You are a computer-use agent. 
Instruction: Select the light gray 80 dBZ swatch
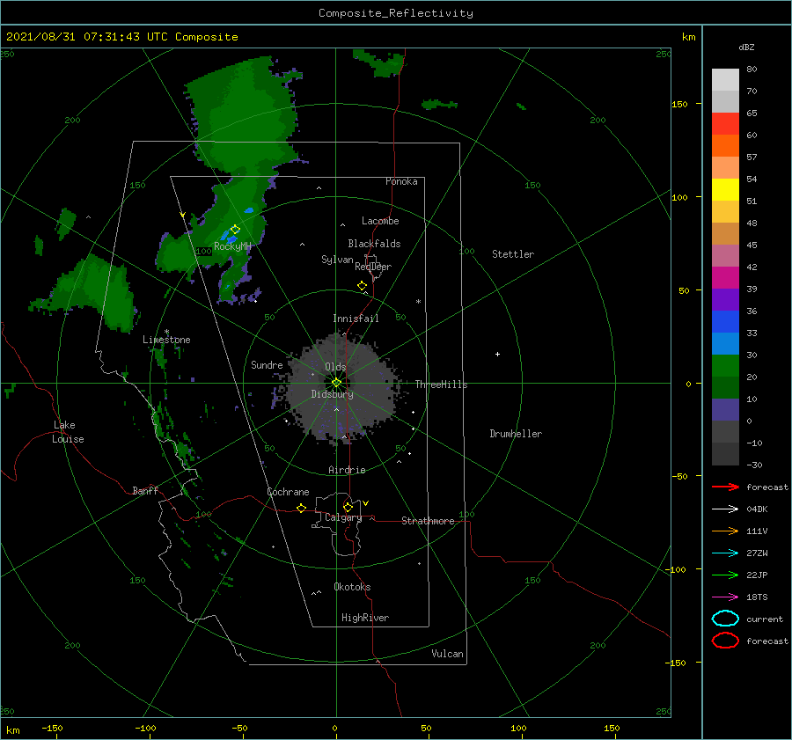725,80
